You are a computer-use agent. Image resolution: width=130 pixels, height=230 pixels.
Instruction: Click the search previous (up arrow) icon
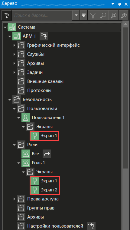pos(113,15)
